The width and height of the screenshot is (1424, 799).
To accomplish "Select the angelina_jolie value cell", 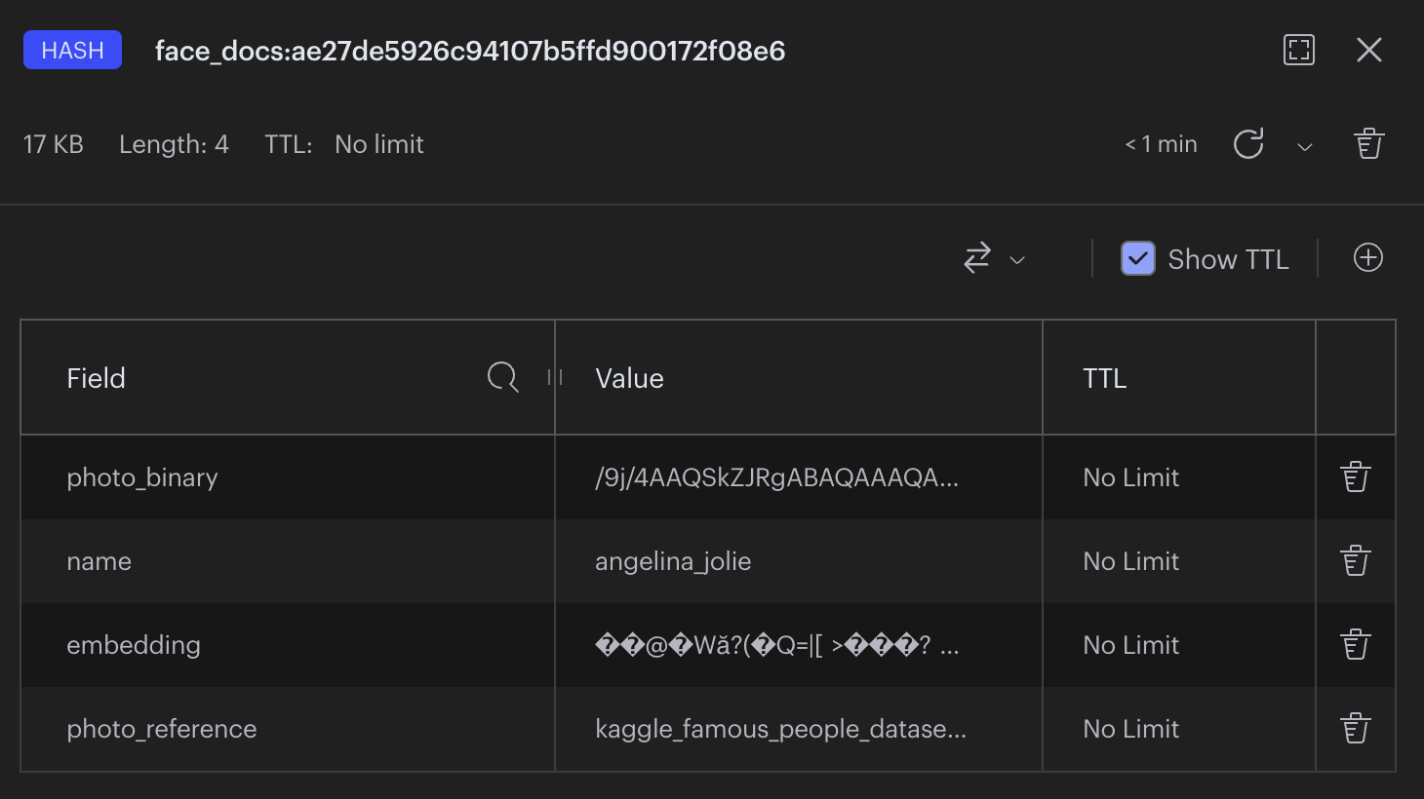I will [673, 561].
